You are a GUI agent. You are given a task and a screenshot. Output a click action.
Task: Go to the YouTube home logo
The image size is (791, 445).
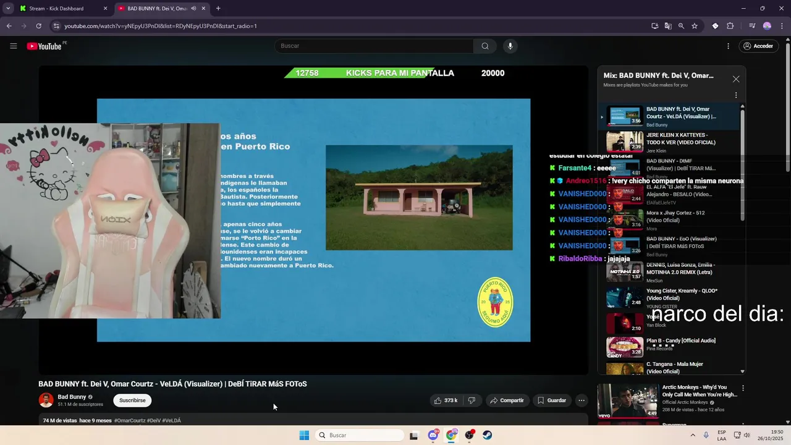44,46
